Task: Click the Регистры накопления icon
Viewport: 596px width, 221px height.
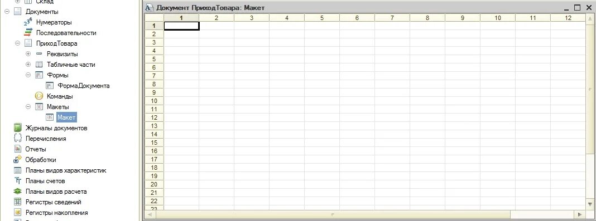Action: point(17,213)
